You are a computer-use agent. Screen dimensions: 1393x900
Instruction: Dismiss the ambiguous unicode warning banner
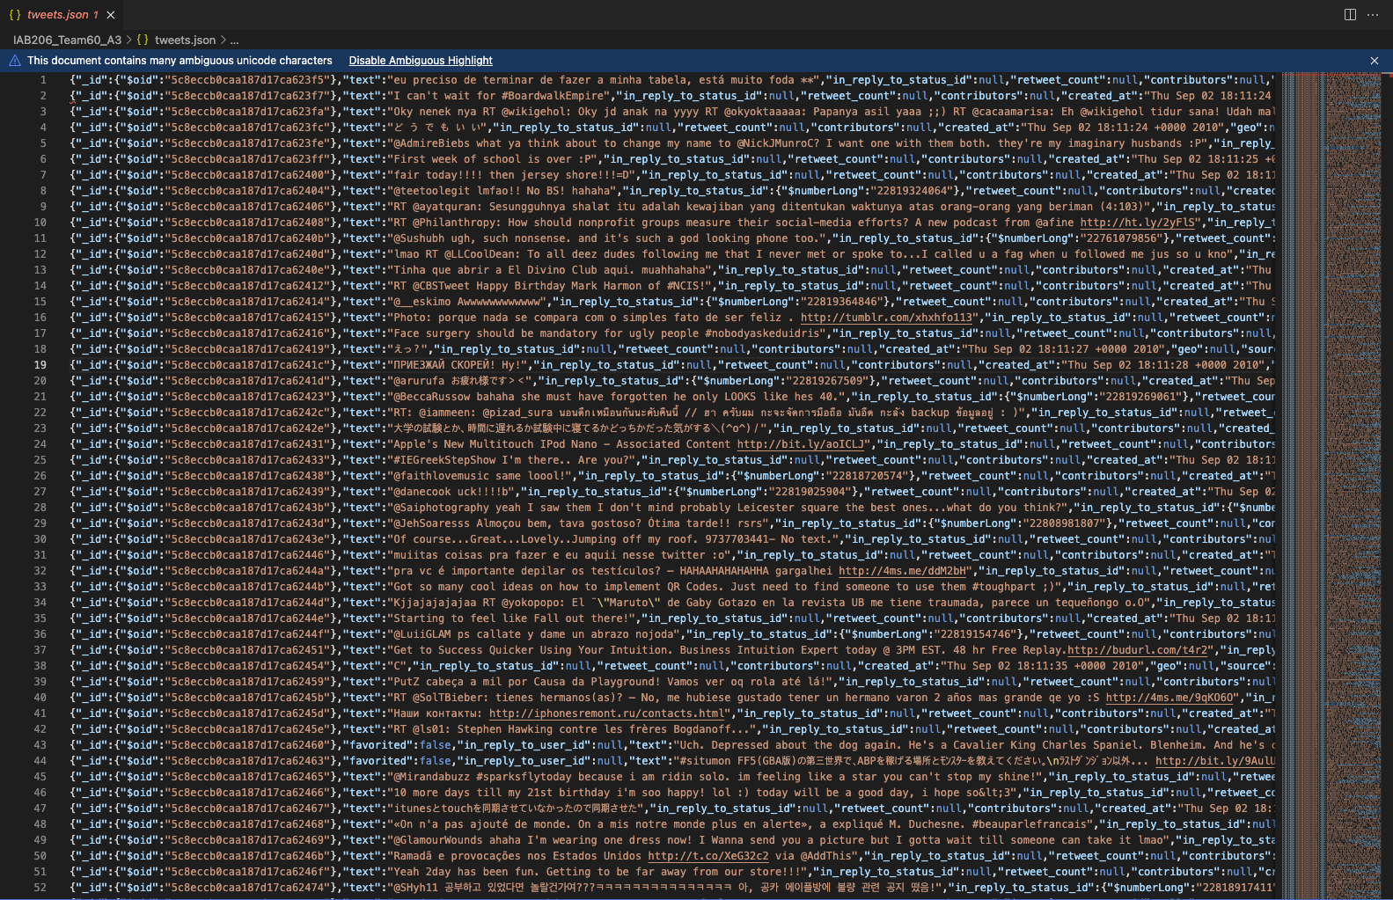coord(1374,61)
